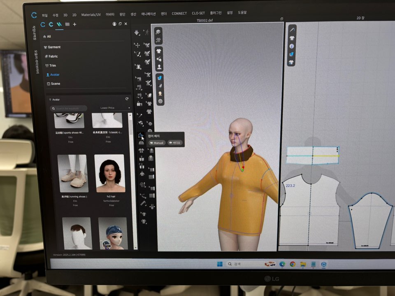Click the user account profile icon
Screen dimensions: 395x296
114,24
